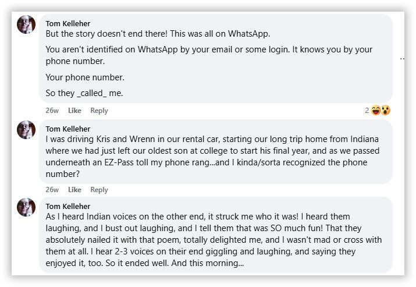This screenshot has width=416, height=287.
Task: Open the three-dot options beside the WhatsApp comment
Action: tap(402, 58)
